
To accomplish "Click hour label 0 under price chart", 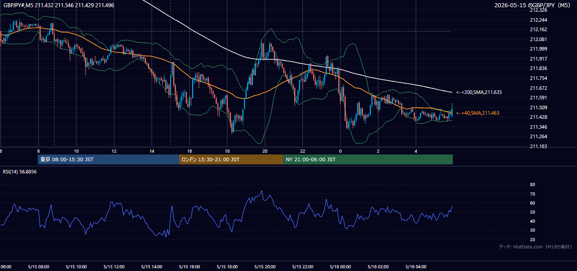I will point(340,151).
